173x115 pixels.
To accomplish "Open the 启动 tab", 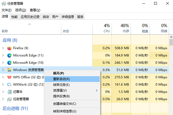I will (x=46, y=17).
